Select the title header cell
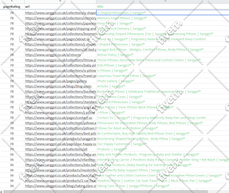This screenshot has height=193, width=229. point(163,7)
